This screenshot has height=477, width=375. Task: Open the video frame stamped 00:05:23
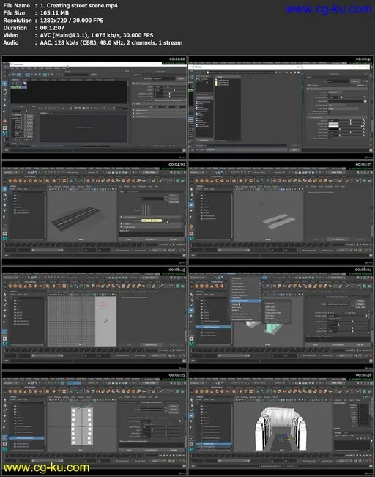click(x=281, y=212)
